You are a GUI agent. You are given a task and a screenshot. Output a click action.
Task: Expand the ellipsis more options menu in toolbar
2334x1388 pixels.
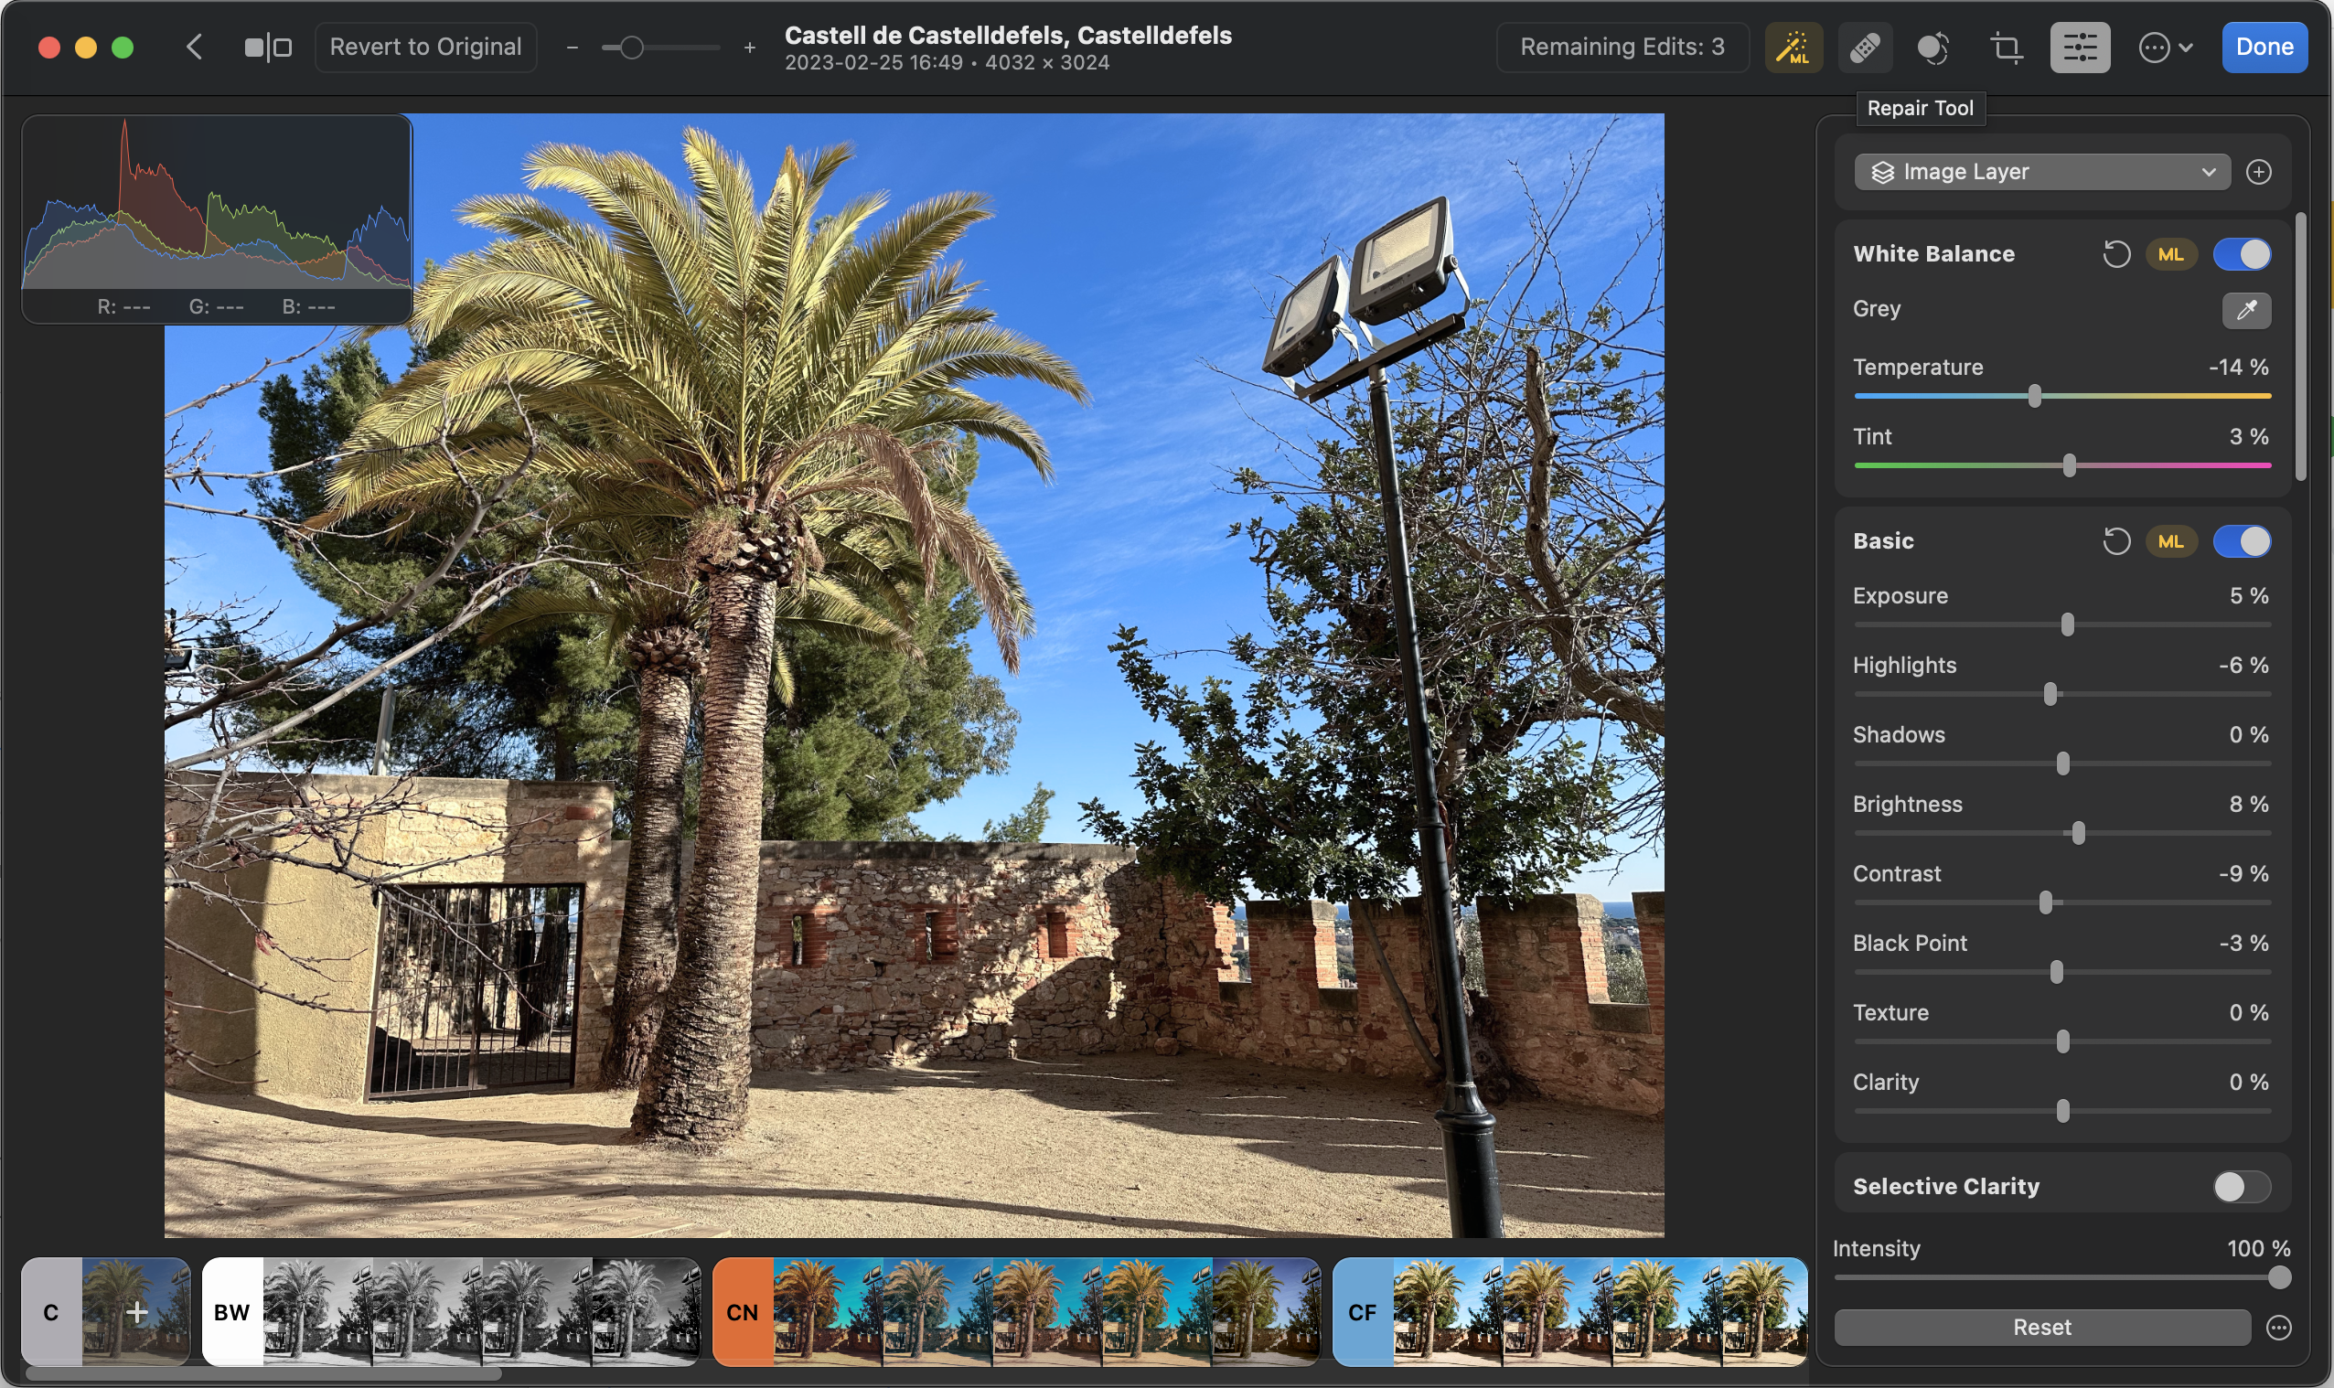2164,47
